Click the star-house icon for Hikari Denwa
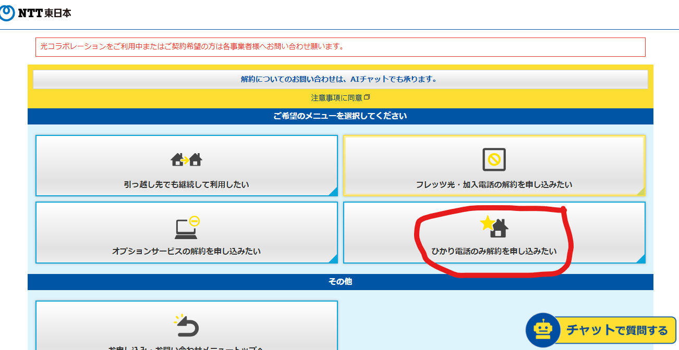This screenshot has height=350, width=679. (494, 226)
